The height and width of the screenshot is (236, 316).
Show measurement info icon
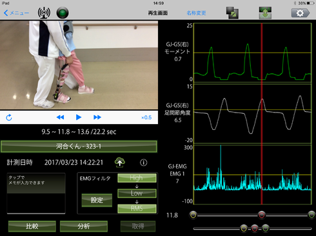(x=143, y=163)
